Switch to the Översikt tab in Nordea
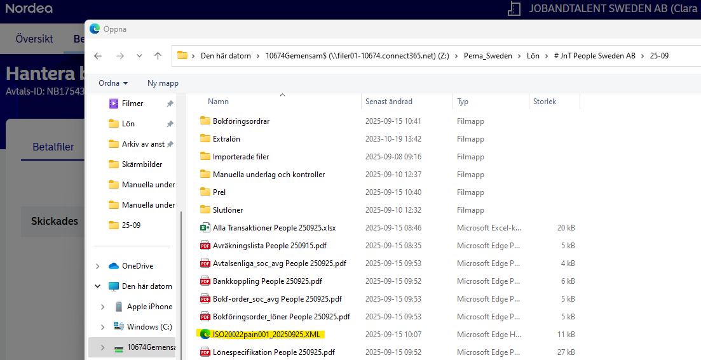The image size is (701, 360). click(34, 39)
